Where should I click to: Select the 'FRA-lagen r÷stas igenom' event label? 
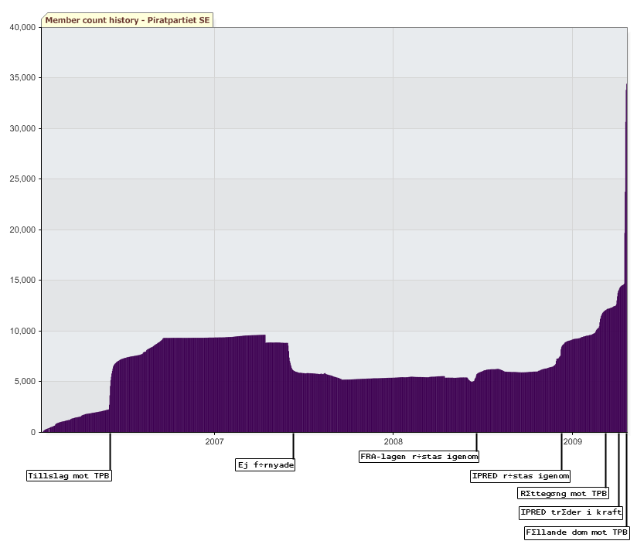[419, 456]
